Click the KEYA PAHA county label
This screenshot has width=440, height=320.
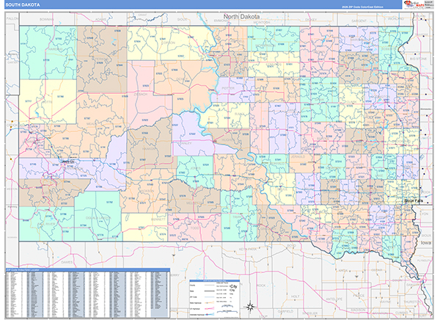tap(248, 250)
